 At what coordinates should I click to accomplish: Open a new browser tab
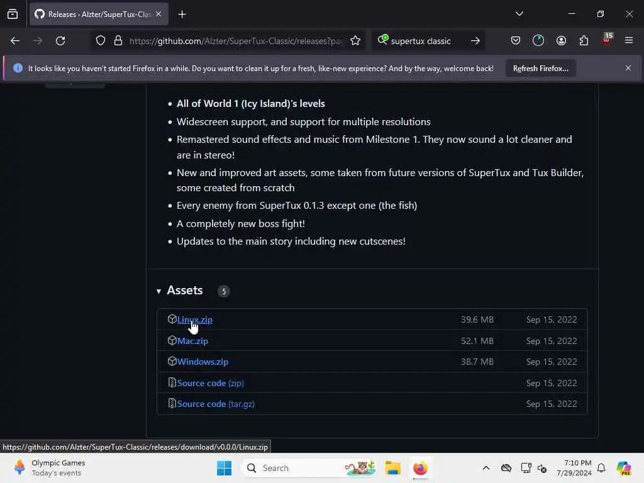point(182,14)
